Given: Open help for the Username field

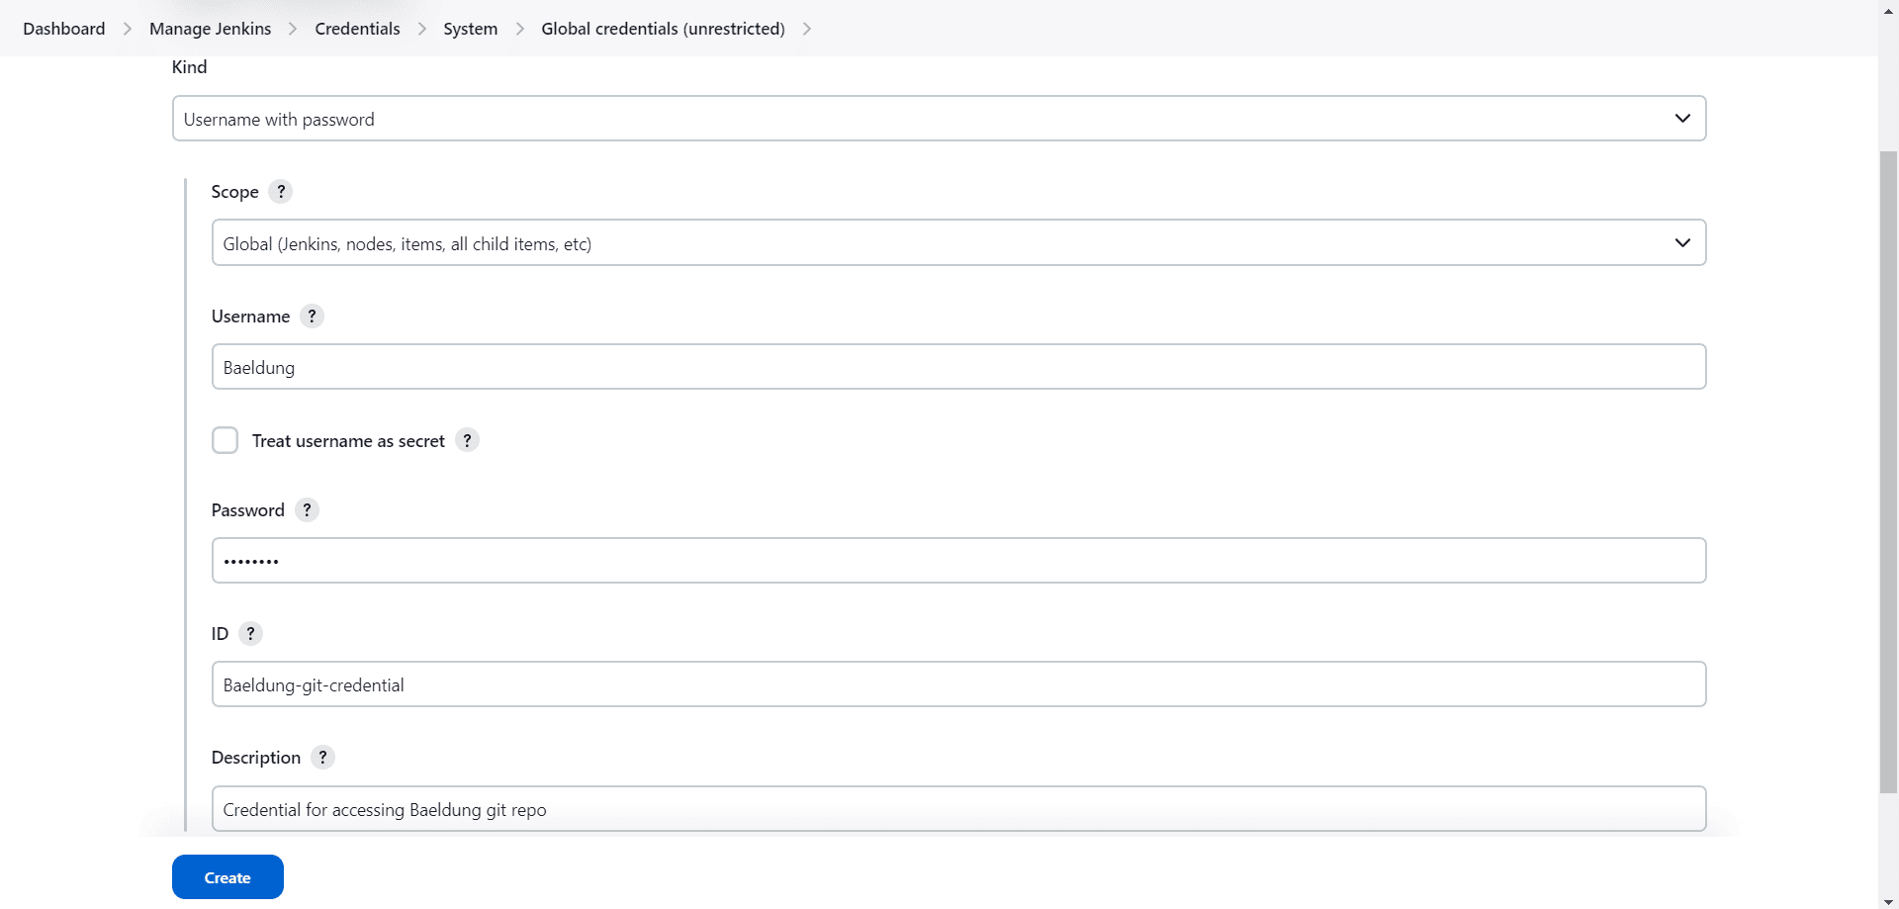Looking at the screenshot, I should coord(312,317).
